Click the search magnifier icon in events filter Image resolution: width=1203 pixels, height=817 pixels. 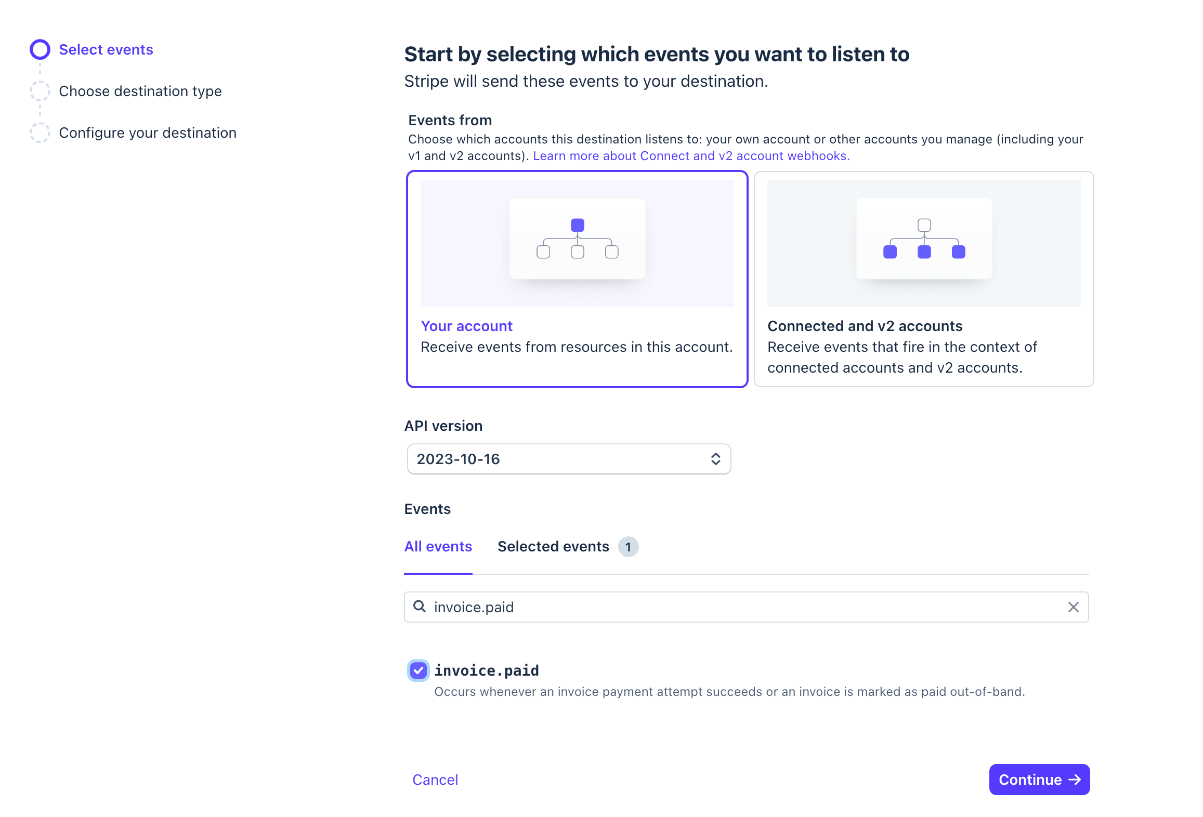419,606
